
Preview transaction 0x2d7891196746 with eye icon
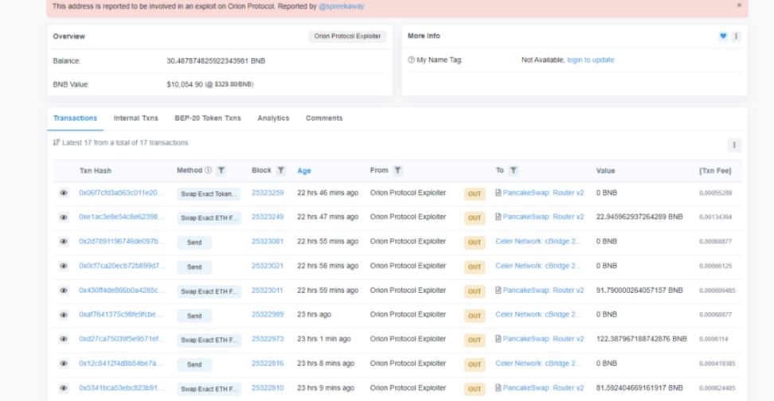(x=64, y=242)
